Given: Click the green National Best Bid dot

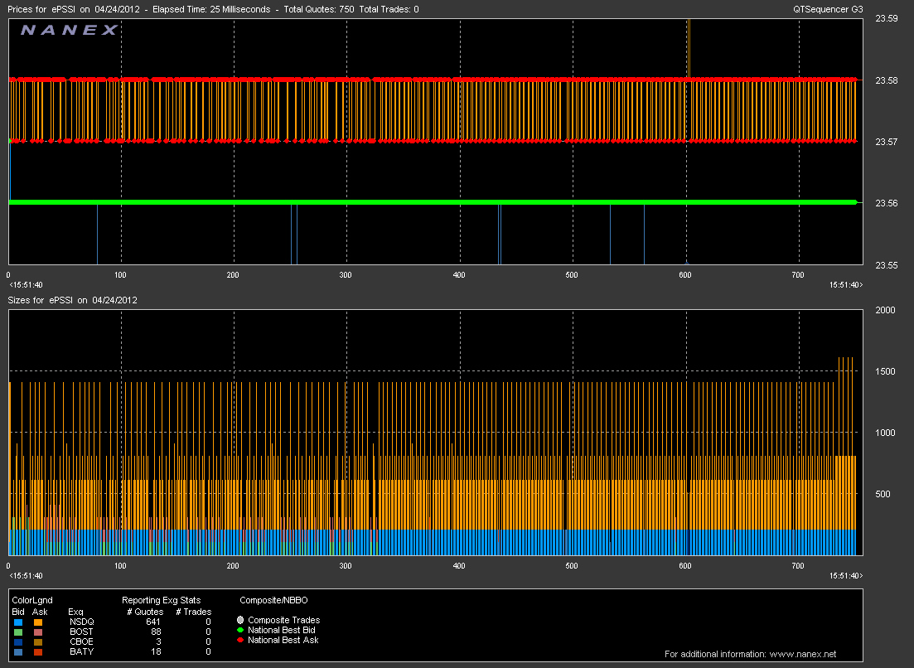Looking at the screenshot, I should click(240, 630).
